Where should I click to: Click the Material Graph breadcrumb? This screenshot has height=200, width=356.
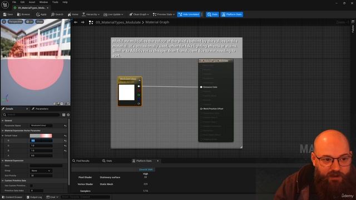pos(157,22)
